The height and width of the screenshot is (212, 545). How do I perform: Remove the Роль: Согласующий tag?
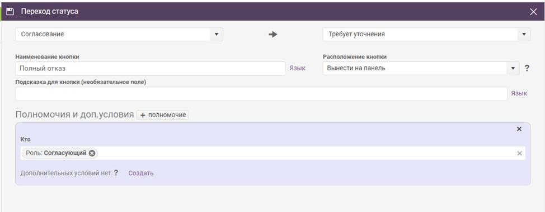tap(92, 153)
